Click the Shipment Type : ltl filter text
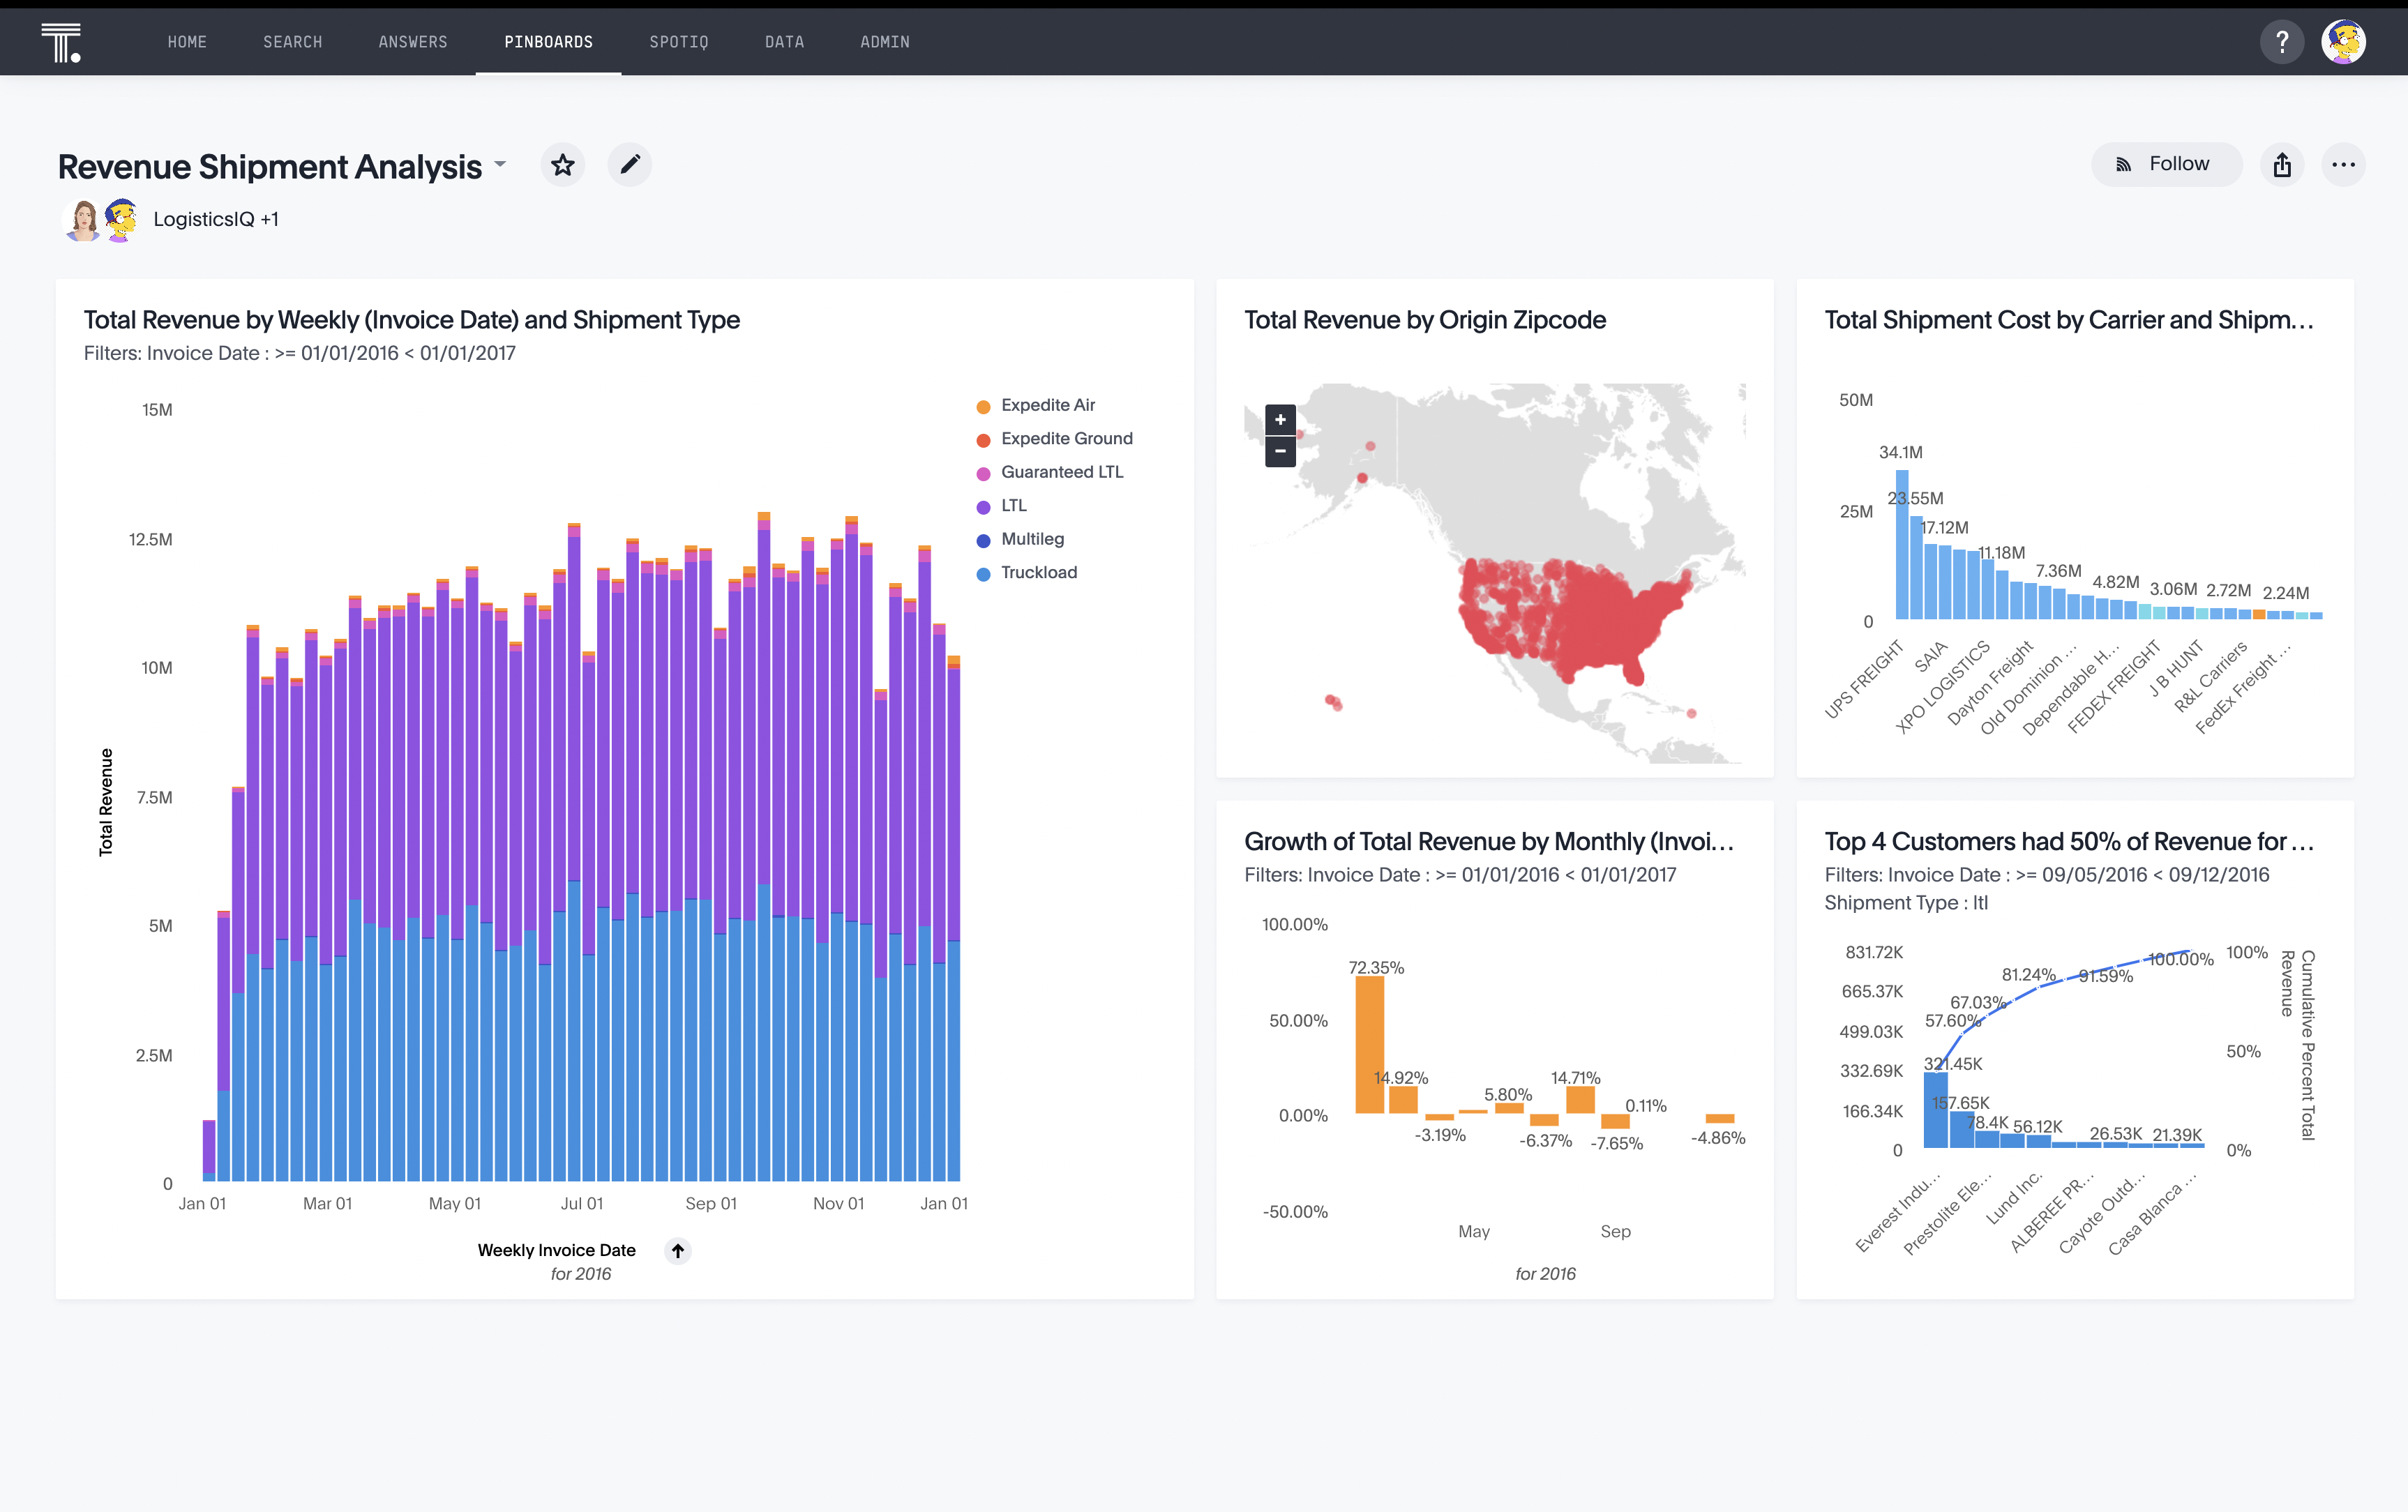 tap(1906, 903)
